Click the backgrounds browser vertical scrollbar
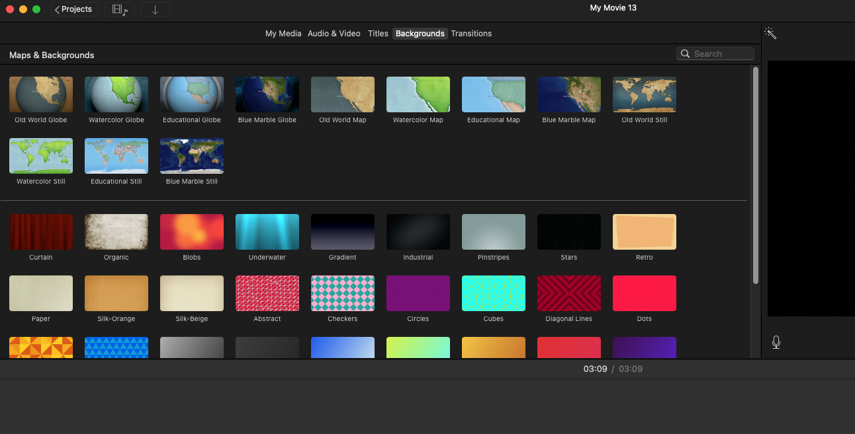Screen dimensions: 855x434 click(755, 175)
